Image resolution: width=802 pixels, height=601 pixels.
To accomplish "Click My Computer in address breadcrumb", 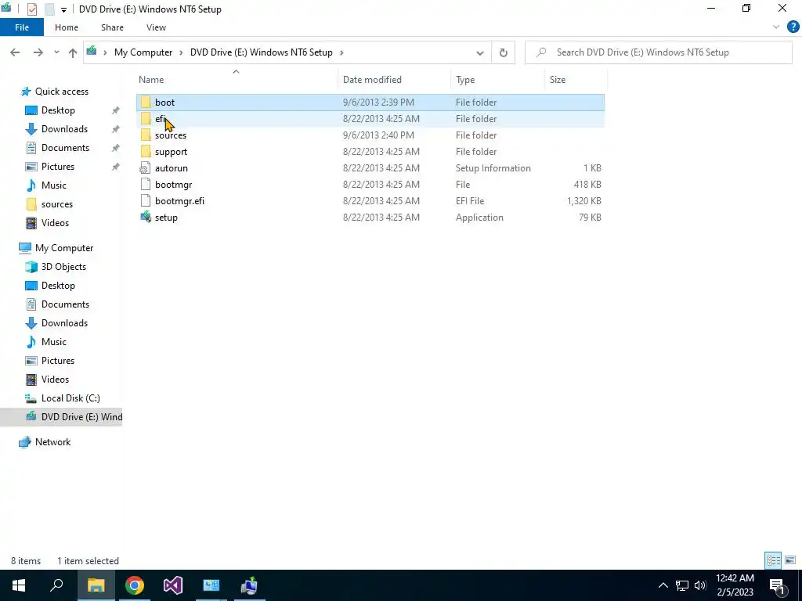I will 143,52.
